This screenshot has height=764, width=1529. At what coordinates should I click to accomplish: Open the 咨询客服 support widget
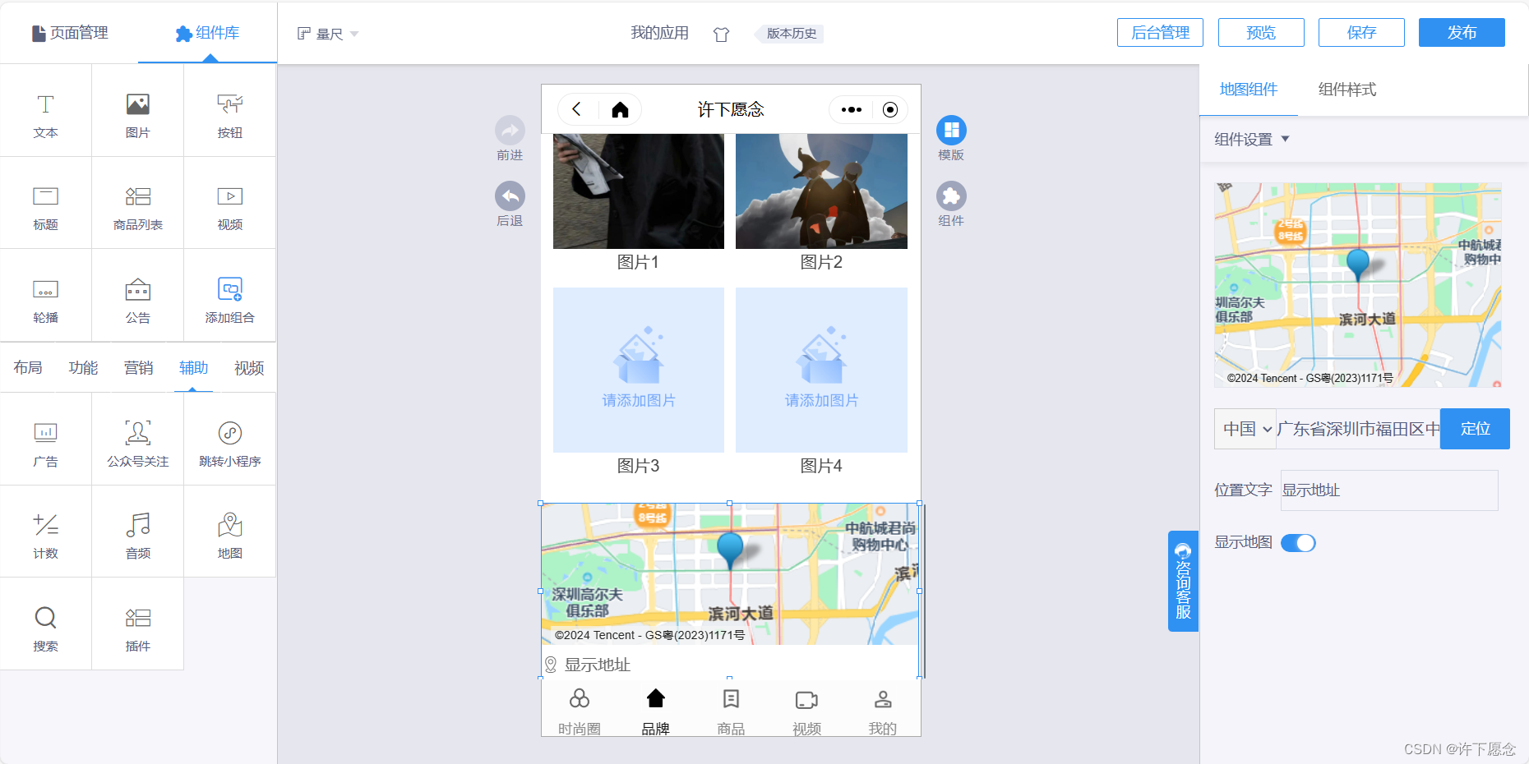pyautogui.click(x=1183, y=581)
